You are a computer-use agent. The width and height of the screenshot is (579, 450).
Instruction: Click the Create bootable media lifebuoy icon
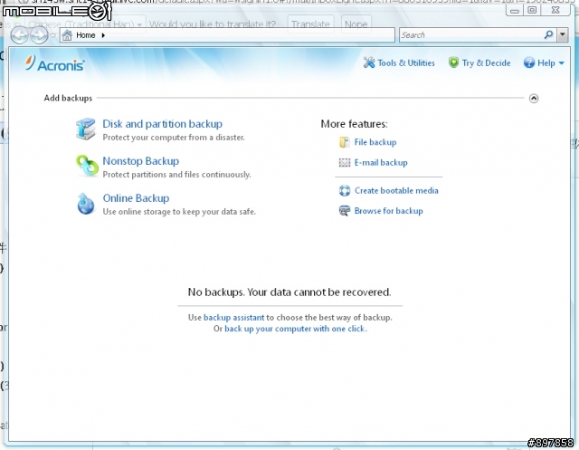click(x=345, y=191)
